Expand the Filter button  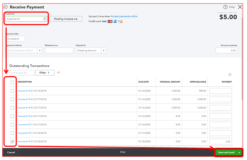pyautogui.click(x=45, y=73)
